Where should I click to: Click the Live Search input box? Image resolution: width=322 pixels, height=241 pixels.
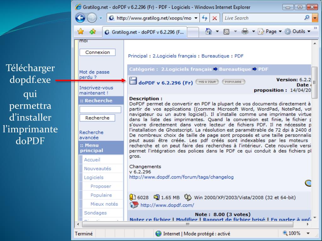click(263, 18)
